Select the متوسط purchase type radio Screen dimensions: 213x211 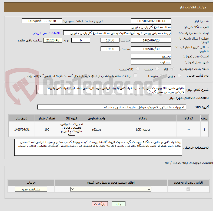[x=162, y=76]
